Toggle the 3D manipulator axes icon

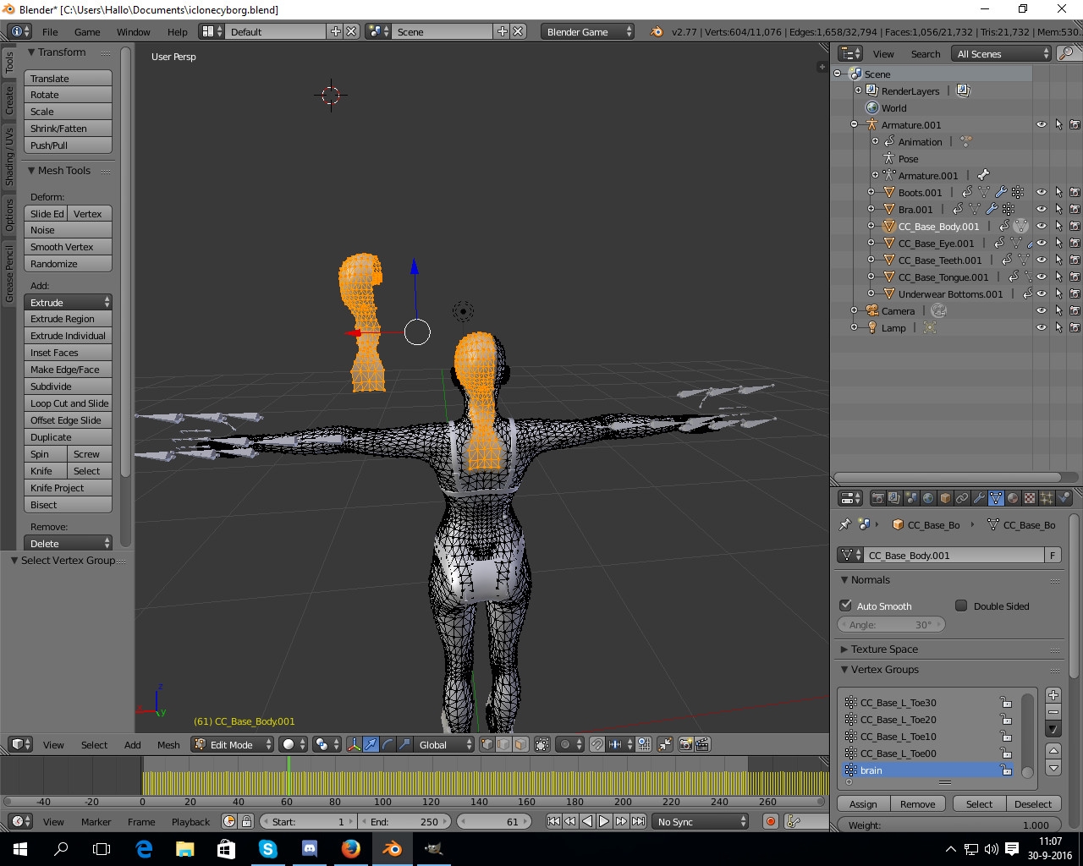354,744
